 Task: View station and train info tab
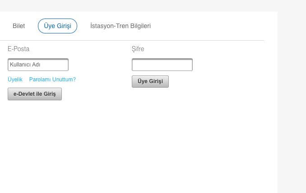[x=121, y=26]
